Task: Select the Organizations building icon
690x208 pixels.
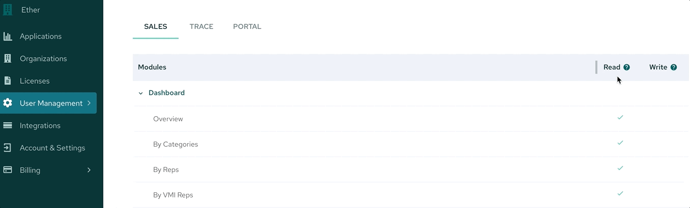Action: 8,58
